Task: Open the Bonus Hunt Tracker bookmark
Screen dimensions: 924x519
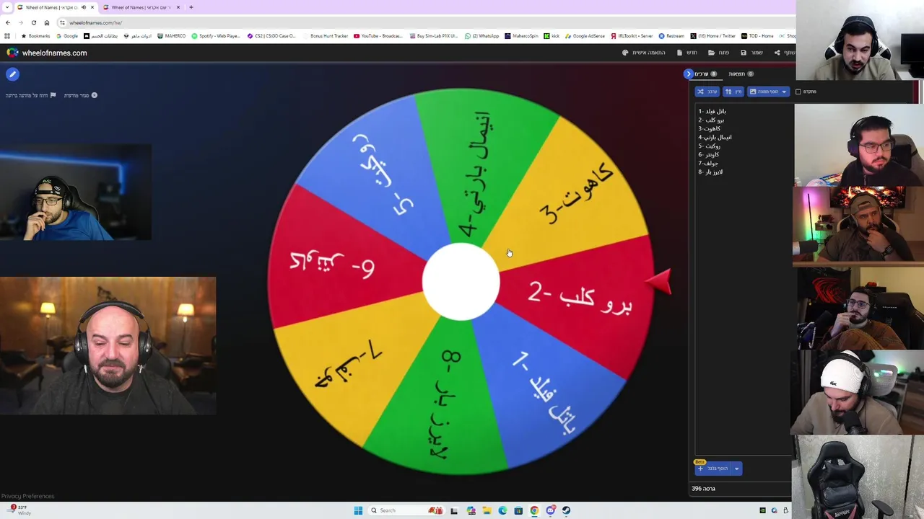Action: coord(326,36)
